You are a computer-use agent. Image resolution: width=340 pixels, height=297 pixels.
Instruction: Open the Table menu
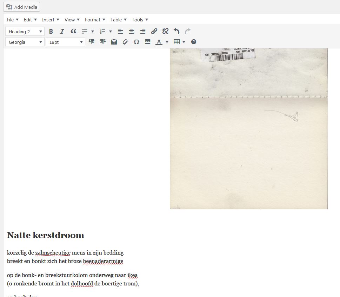[118, 20]
